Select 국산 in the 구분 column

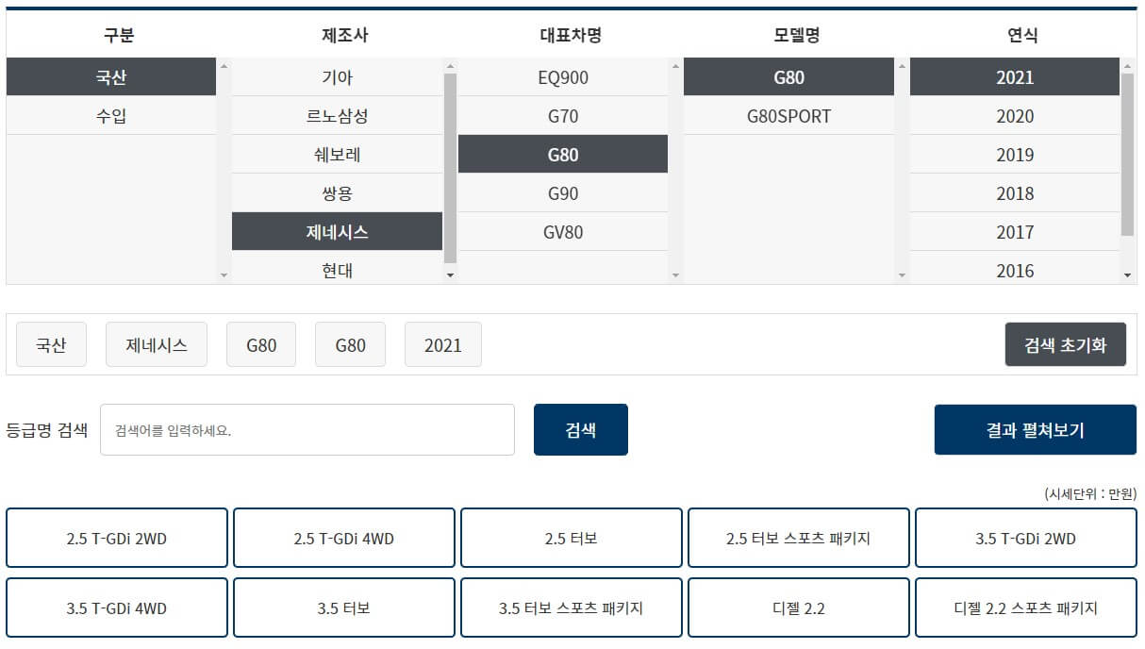point(111,77)
